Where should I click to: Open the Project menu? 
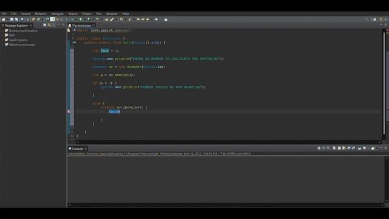87,13
